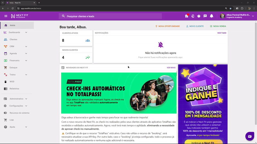Click the browser extensions puzzle icon
This screenshot has height=144, width=257.
tap(242, 8)
